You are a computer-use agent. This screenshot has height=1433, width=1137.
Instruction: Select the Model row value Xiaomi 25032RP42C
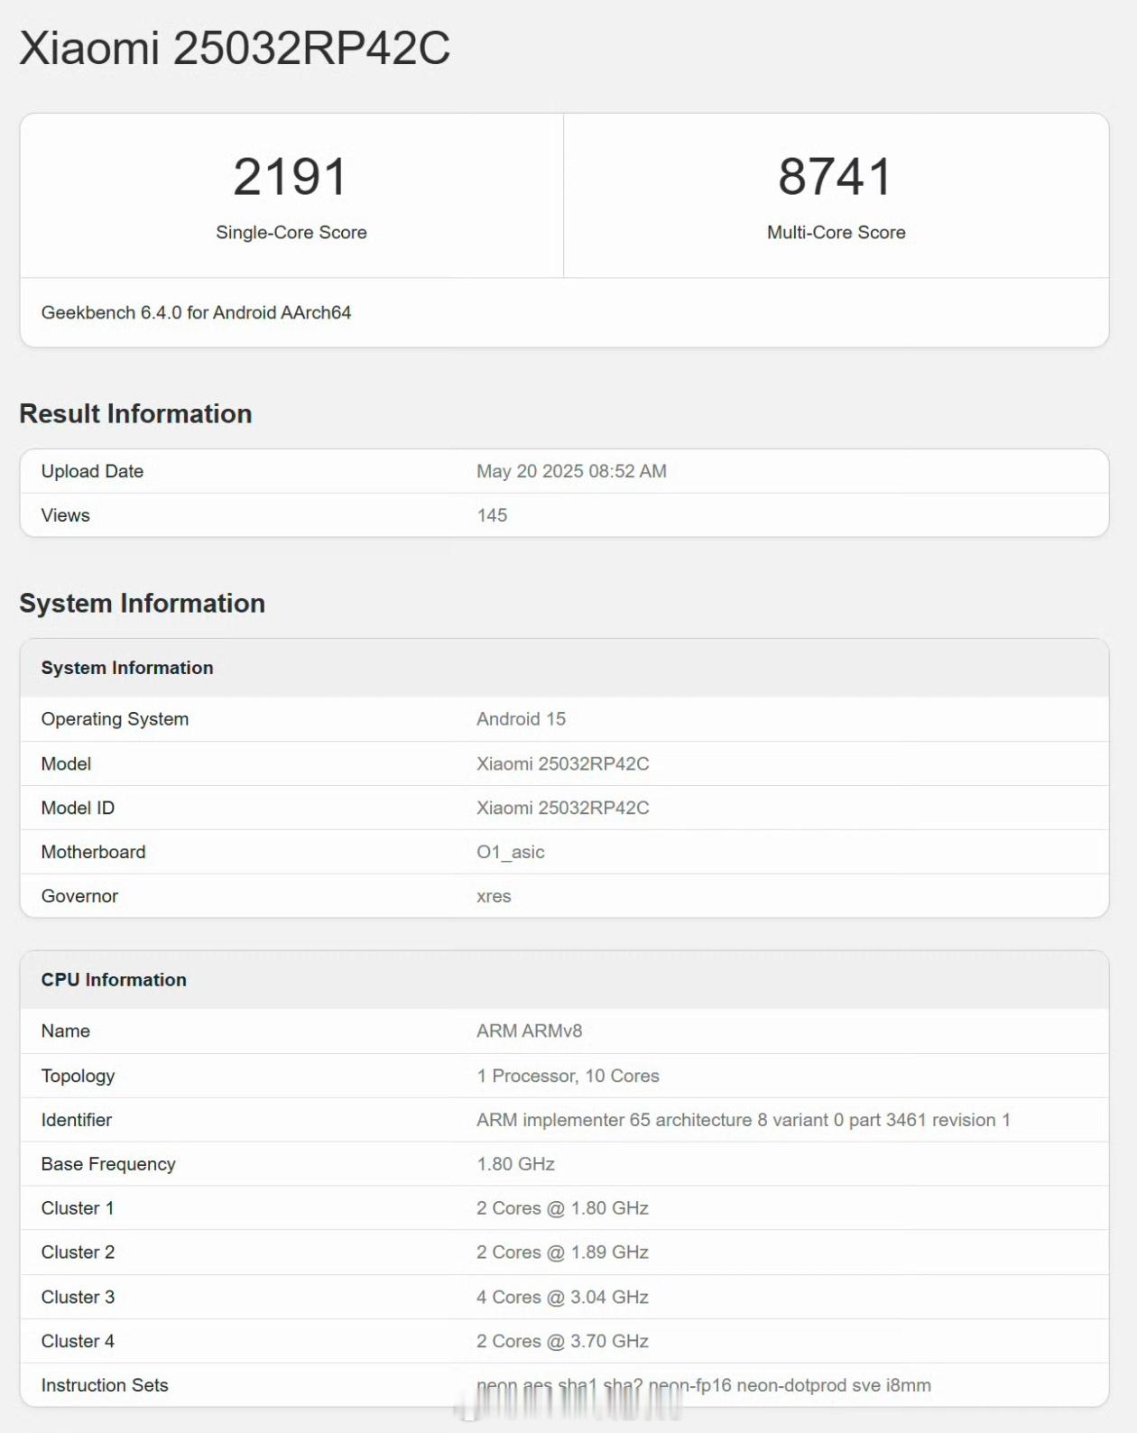click(562, 763)
